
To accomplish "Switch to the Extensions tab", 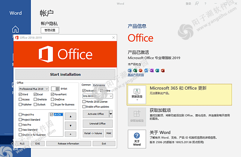I will tap(99, 85).
